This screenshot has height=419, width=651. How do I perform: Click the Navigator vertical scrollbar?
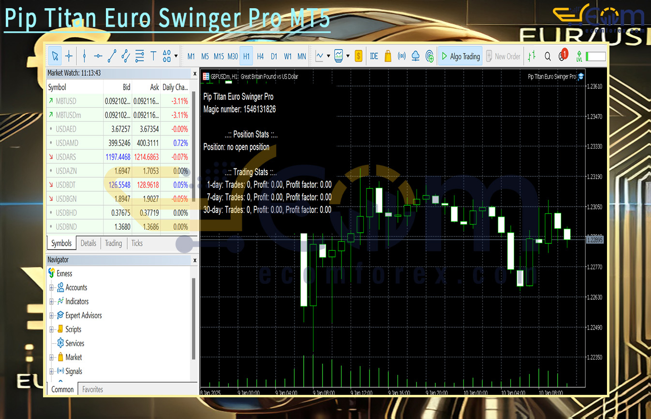pyautogui.click(x=194, y=319)
